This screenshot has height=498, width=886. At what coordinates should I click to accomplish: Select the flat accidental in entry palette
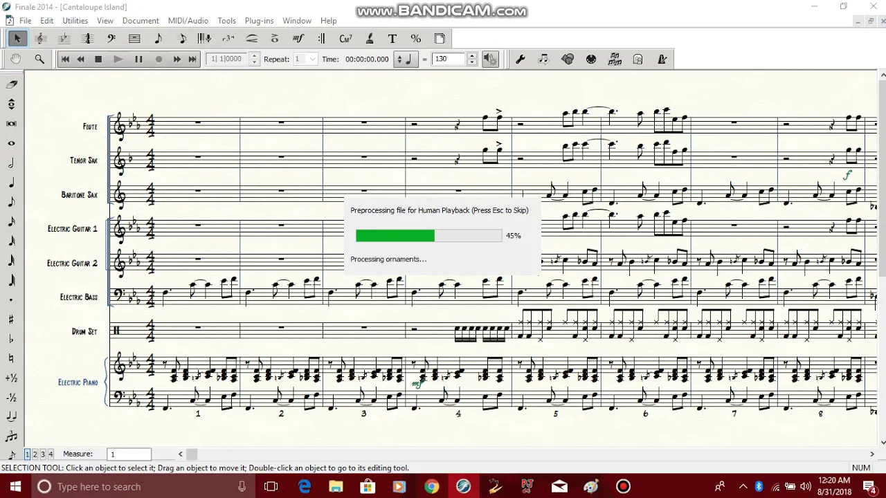point(12,339)
